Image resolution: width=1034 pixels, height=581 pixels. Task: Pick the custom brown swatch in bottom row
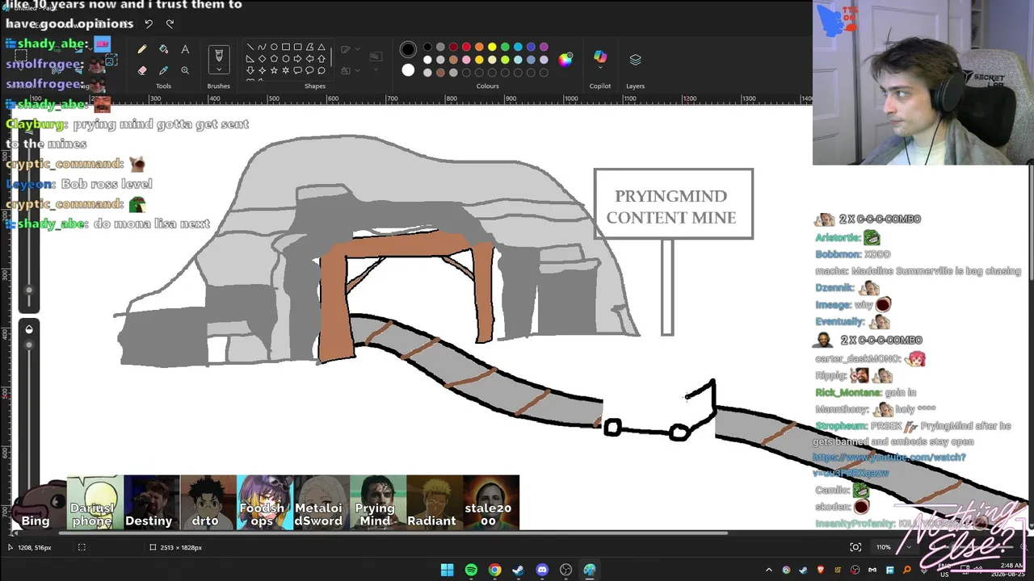[440, 73]
